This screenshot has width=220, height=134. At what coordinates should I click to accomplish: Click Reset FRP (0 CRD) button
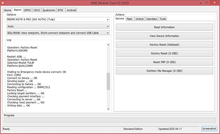point(164,62)
